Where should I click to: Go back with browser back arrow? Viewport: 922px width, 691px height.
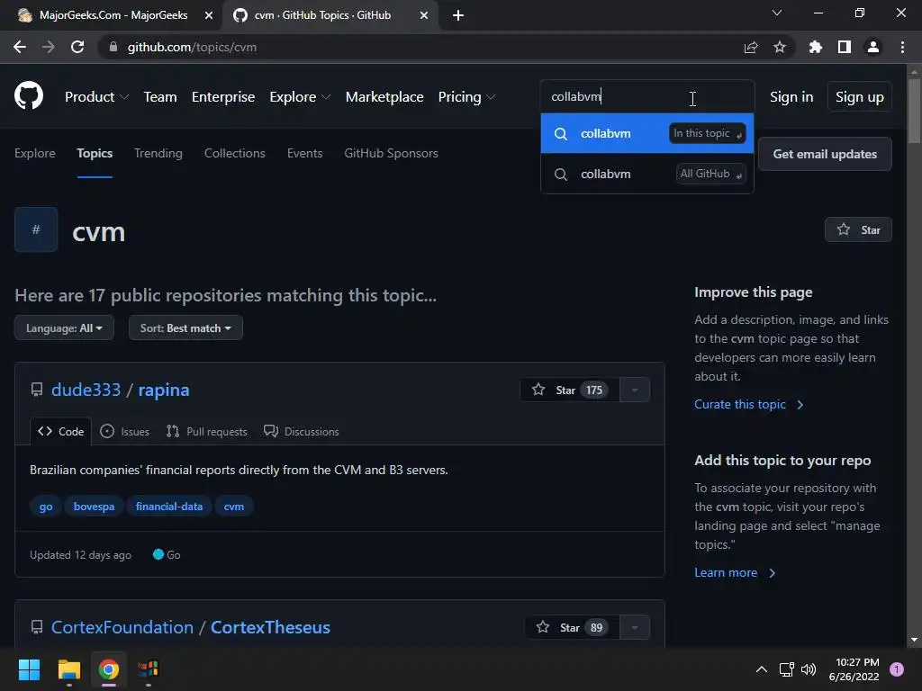point(20,47)
